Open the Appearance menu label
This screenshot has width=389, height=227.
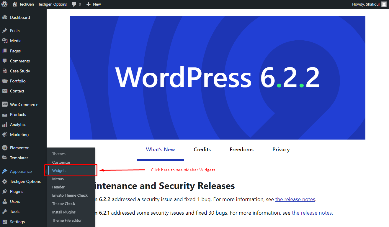pyautogui.click(x=21, y=171)
